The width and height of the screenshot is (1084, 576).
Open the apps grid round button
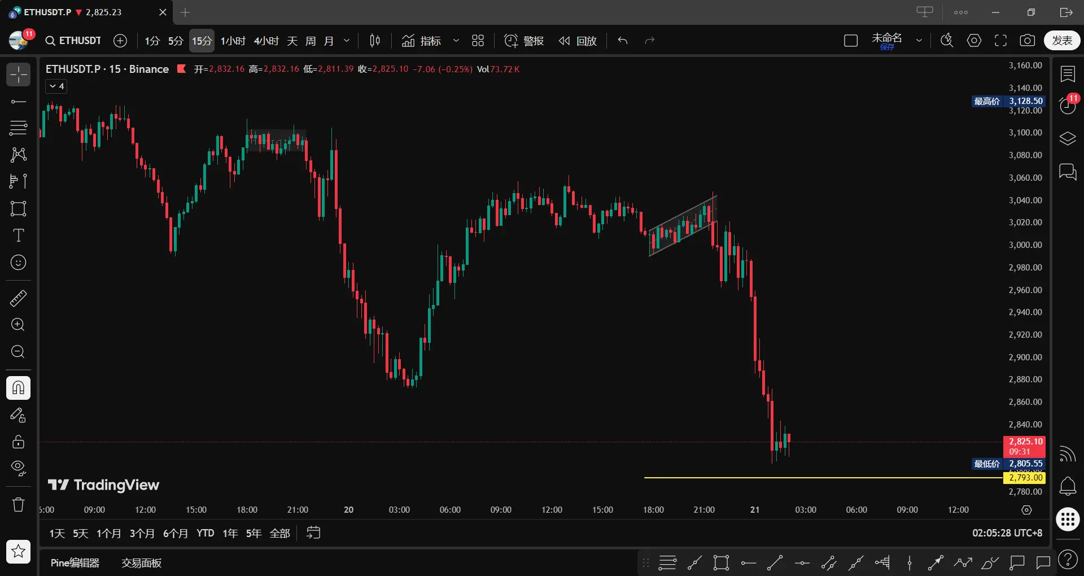pyautogui.click(x=1068, y=519)
